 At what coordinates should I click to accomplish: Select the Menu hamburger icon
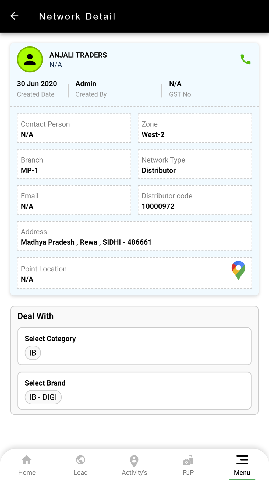pos(242,460)
